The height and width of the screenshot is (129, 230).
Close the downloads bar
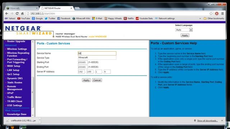222,120
